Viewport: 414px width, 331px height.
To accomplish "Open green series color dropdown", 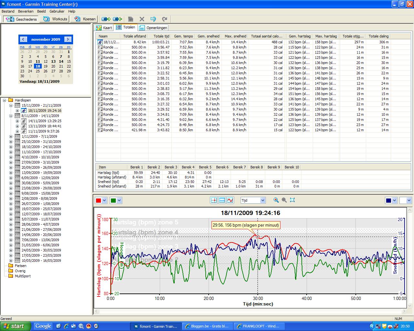I will click(x=119, y=200).
